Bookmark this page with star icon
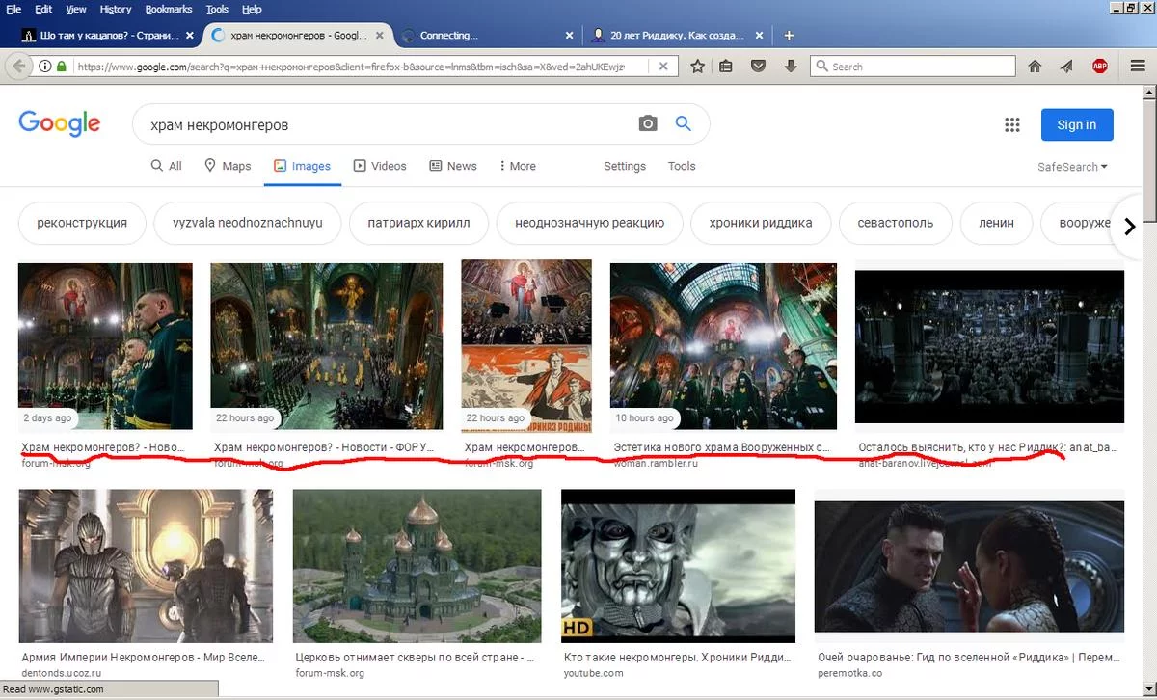 tap(697, 67)
